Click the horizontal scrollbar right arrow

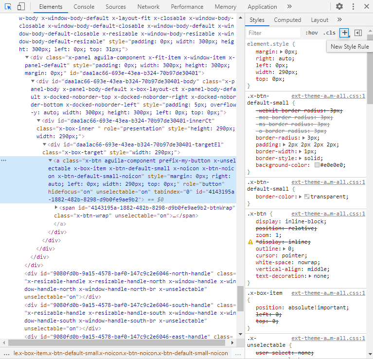232,343
